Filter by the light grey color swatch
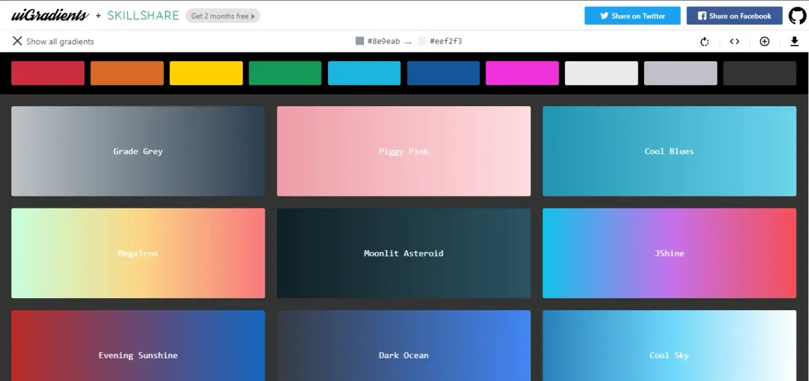 point(681,73)
